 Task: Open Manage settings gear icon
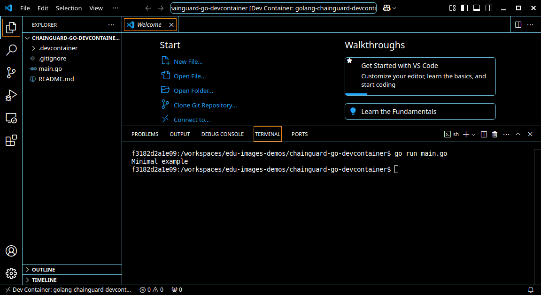[x=11, y=273]
